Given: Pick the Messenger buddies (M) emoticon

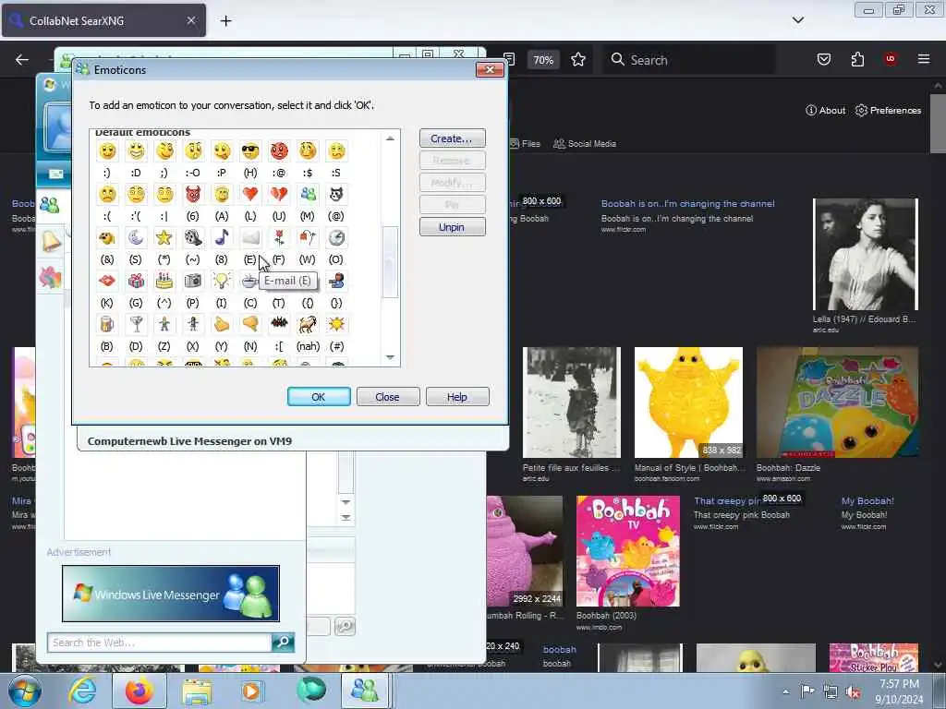Looking at the screenshot, I should click(x=308, y=194).
